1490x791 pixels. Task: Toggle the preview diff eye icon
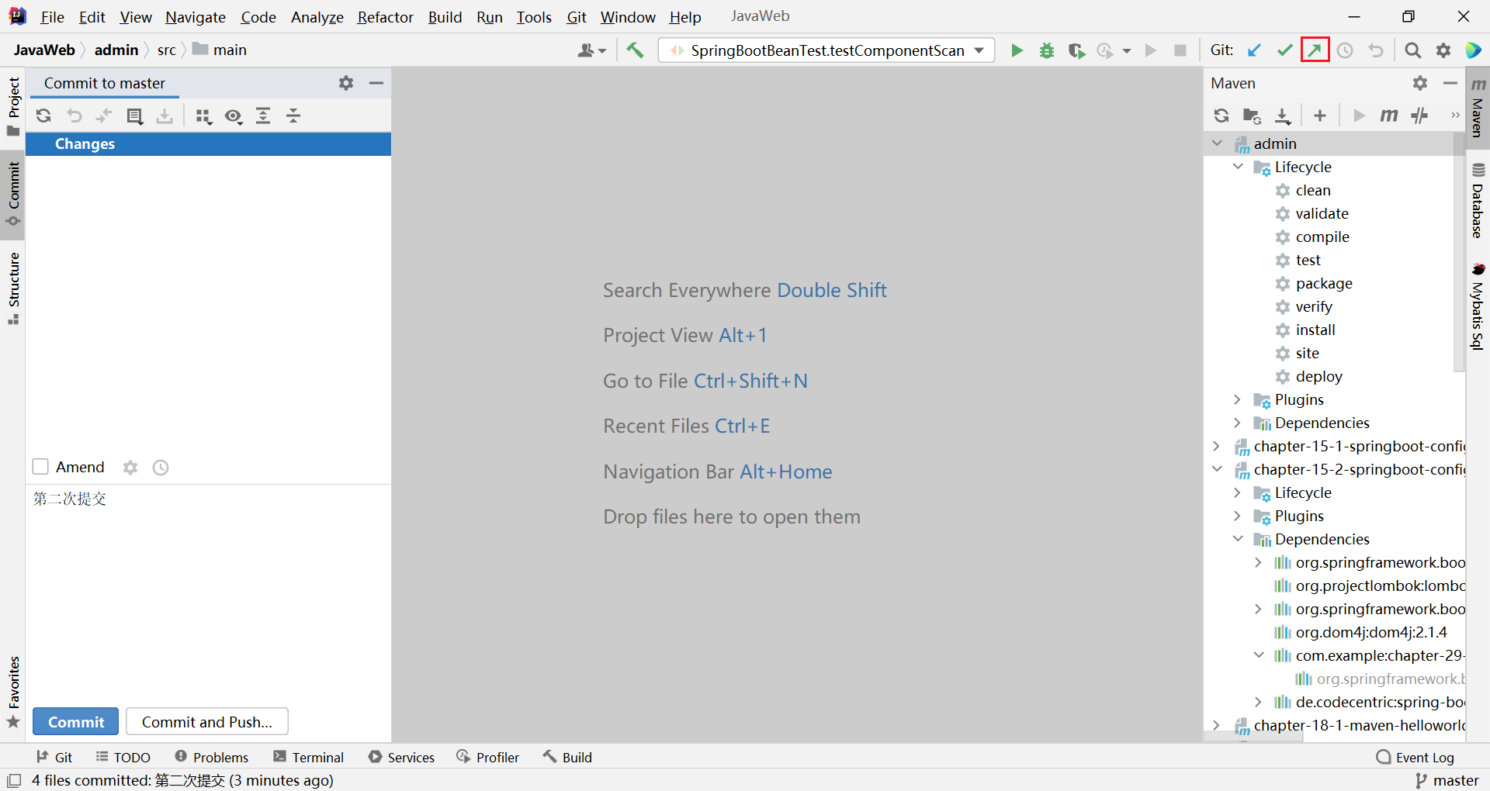pos(233,116)
